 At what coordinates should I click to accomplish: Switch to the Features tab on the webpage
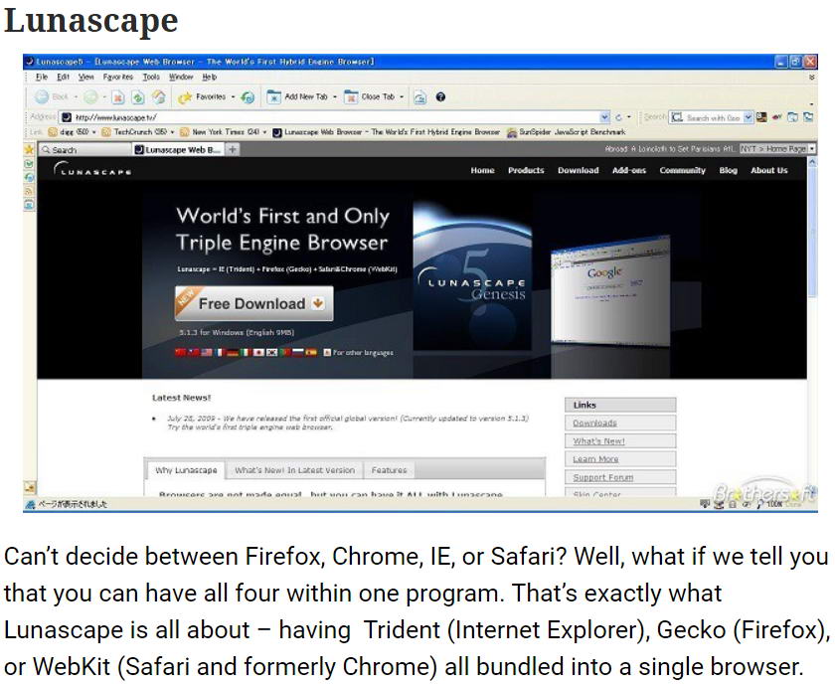coord(390,470)
